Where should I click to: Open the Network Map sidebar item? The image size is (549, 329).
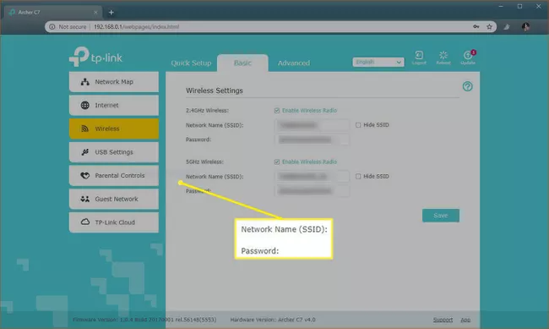coord(114,82)
